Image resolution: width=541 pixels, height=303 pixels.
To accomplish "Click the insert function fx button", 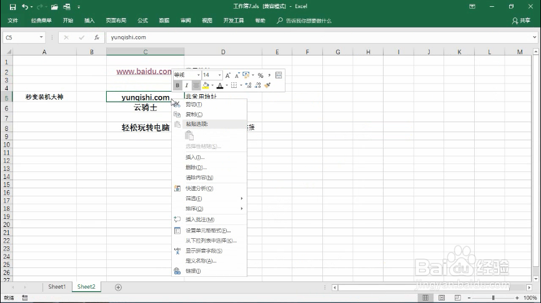I will coord(97,37).
